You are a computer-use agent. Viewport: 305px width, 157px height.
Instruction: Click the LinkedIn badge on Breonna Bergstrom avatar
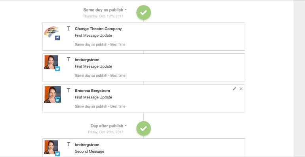click(57, 100)
